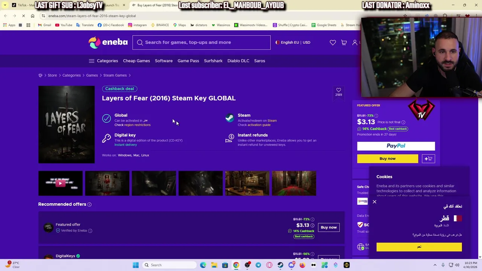Open the Steam activation guide link
This screenshot has width=482, height=271.
coord(259,125)
